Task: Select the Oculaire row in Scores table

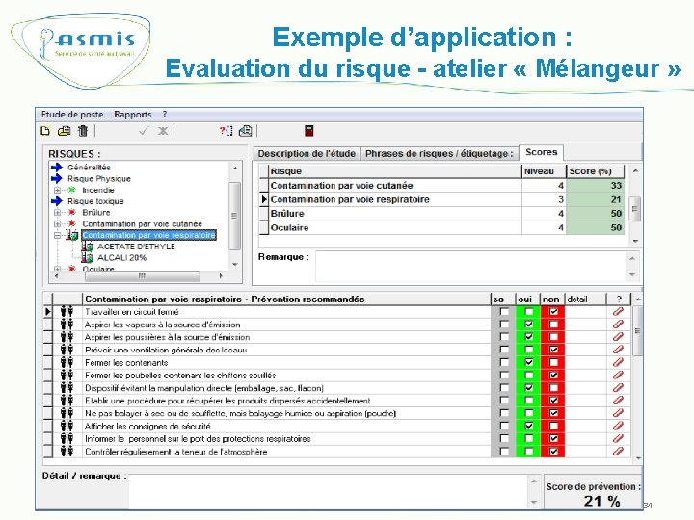Action: point(441,227)
